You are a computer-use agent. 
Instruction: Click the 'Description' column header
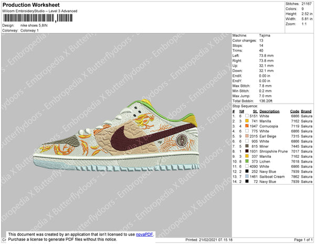pyautogui.click(x=269, y=111)
